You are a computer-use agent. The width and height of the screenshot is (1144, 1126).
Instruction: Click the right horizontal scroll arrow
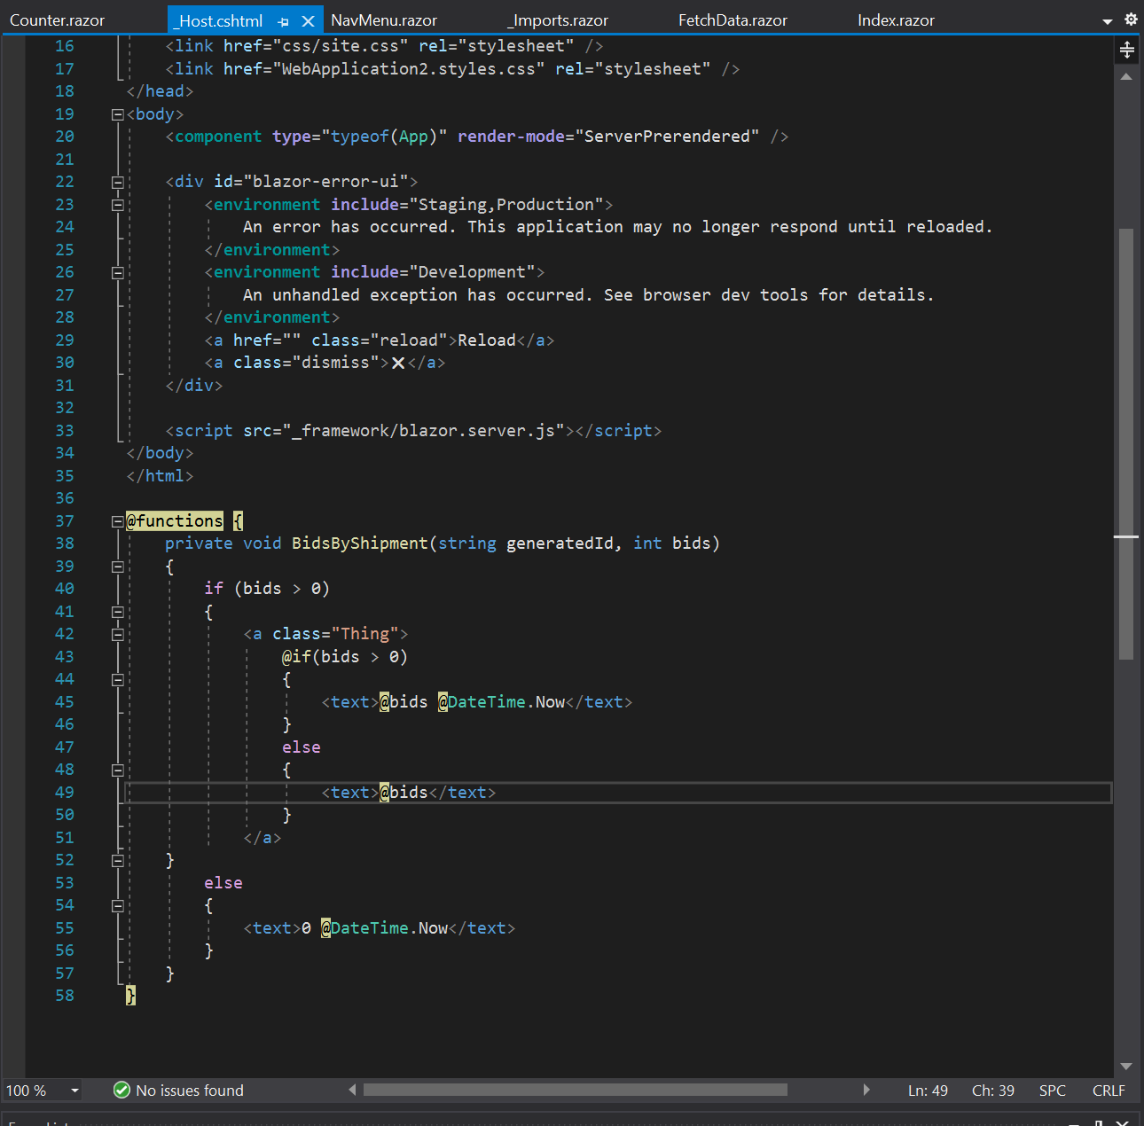coord(866,1089)
